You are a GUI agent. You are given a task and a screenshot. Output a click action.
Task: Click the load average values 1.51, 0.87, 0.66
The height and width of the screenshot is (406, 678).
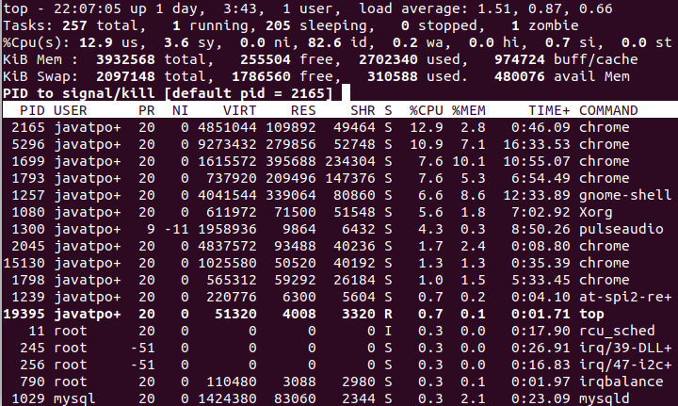click(x=545, y=8)
